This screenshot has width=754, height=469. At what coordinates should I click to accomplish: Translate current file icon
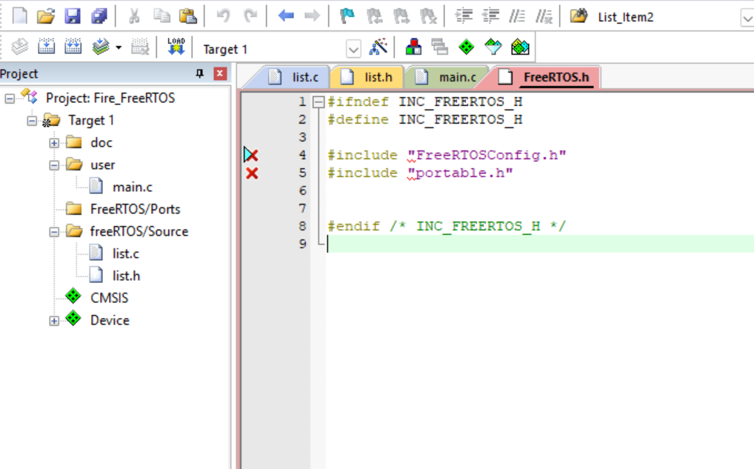[20, 47]
